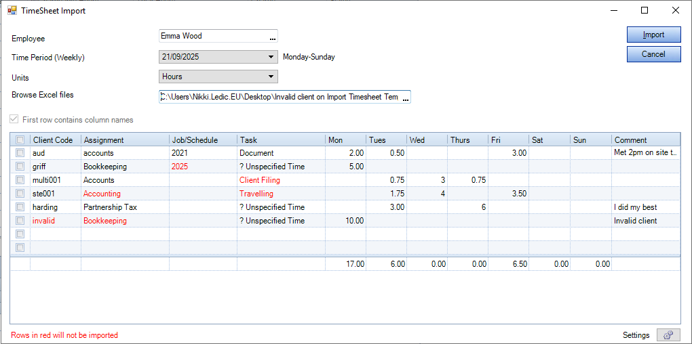Toggle the select-all checkbox in grid header

coord(20,140)
